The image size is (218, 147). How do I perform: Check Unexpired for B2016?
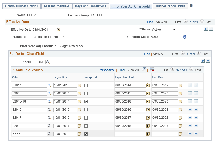pos(86,110)
